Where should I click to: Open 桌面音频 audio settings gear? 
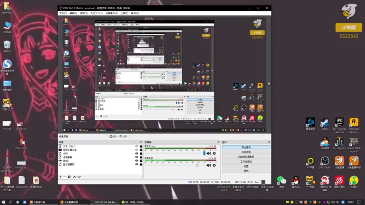(x=214, y=165)
